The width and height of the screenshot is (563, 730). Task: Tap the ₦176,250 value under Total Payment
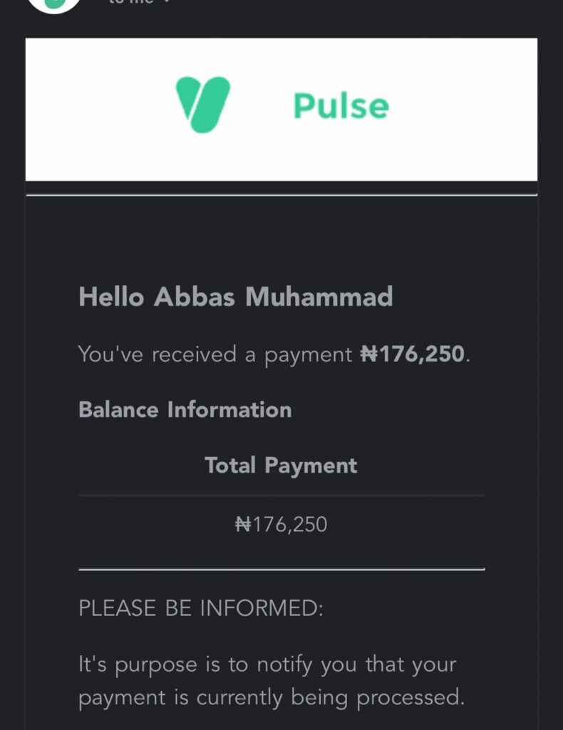tap(281, 525)
